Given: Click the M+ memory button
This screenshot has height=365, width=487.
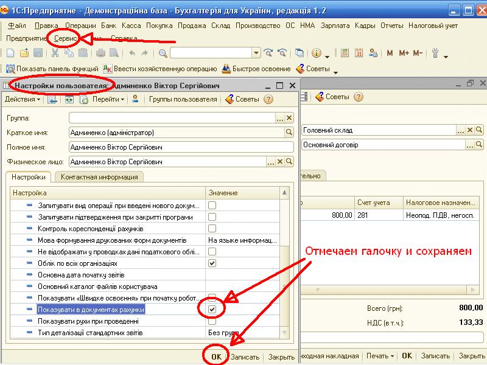Looking at the screenshot, I should point(404,53).
